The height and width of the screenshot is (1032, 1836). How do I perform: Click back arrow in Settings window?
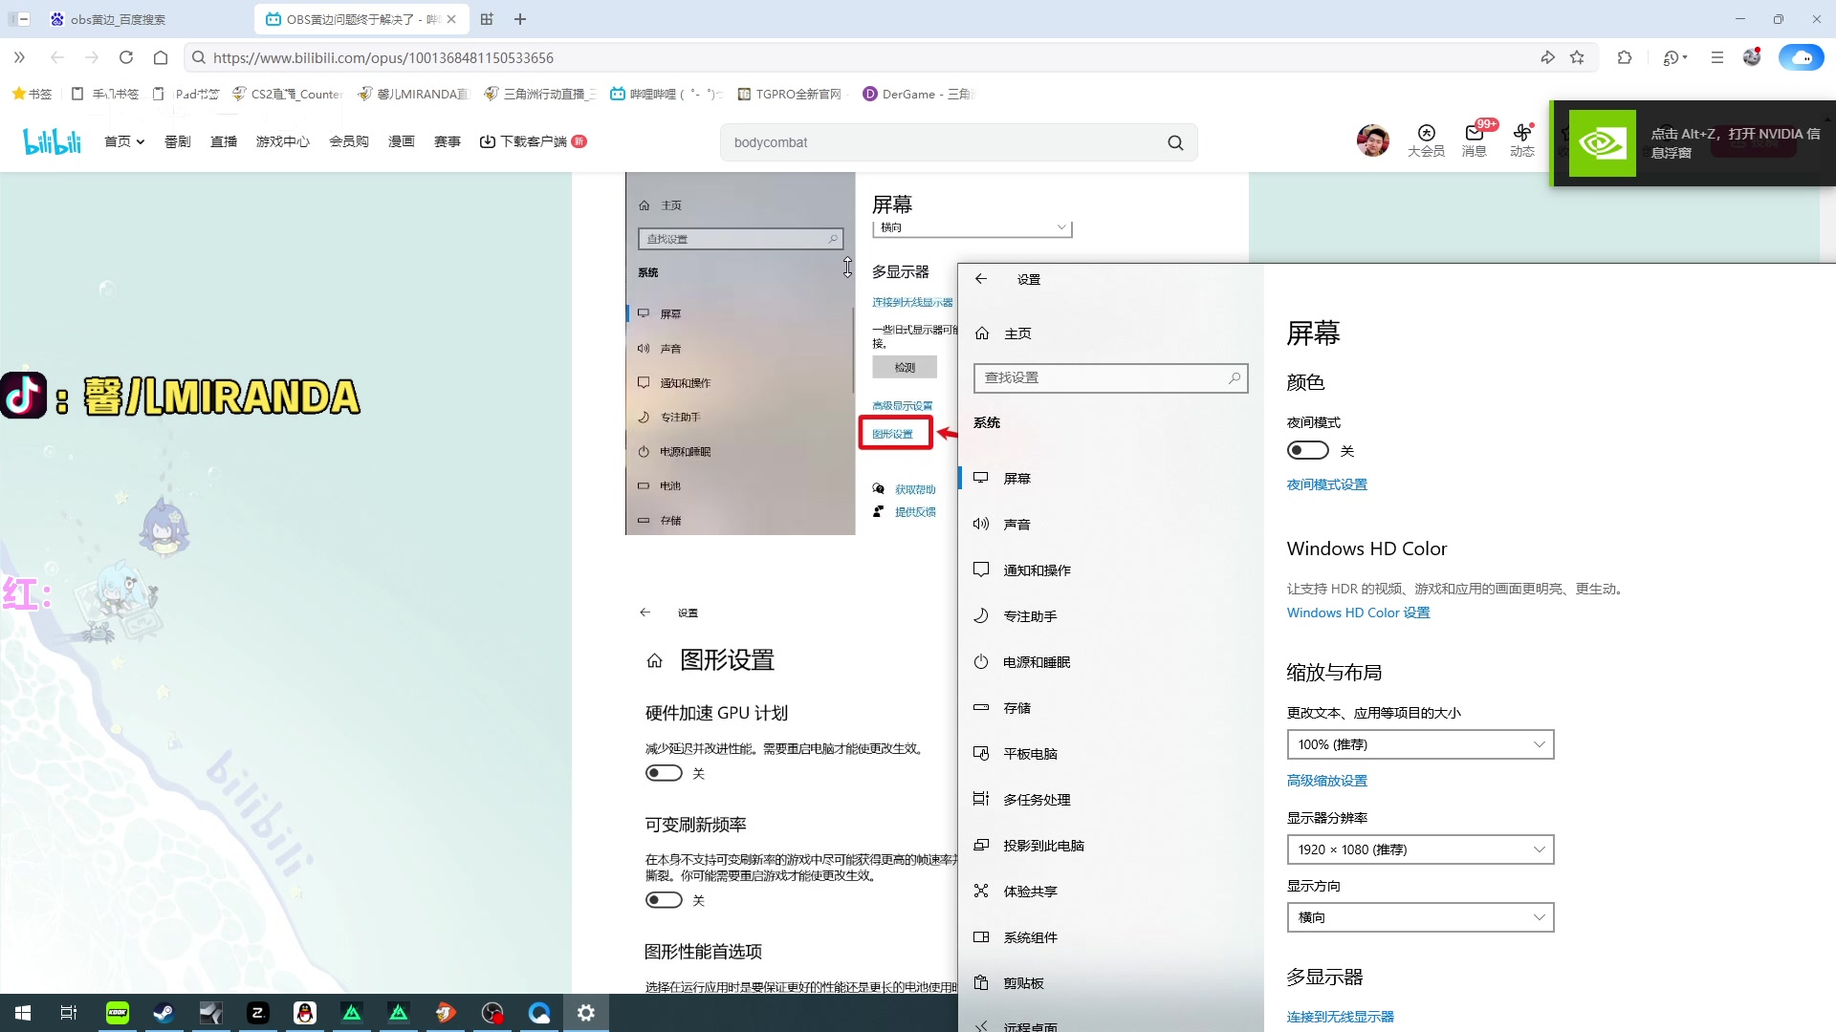click(980, 279)
